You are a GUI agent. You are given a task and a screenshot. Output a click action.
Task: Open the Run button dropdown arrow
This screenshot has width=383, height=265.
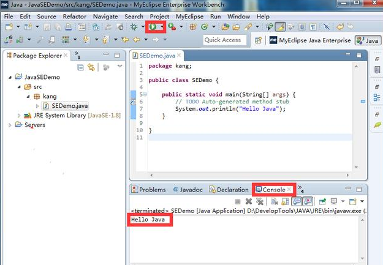point(161,27)
